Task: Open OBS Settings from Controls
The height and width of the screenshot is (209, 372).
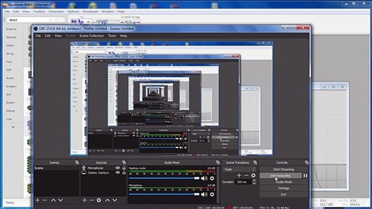Action: coord(283,188)
